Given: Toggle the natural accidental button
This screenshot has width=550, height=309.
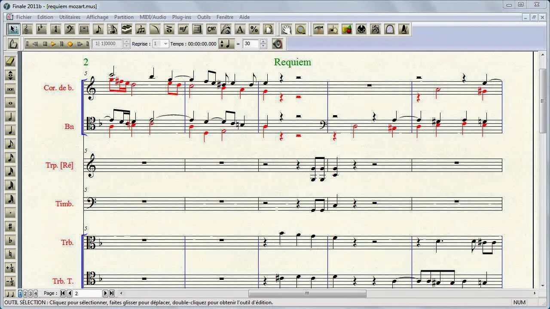Looking at the screenshot, I should coord(10,254).
